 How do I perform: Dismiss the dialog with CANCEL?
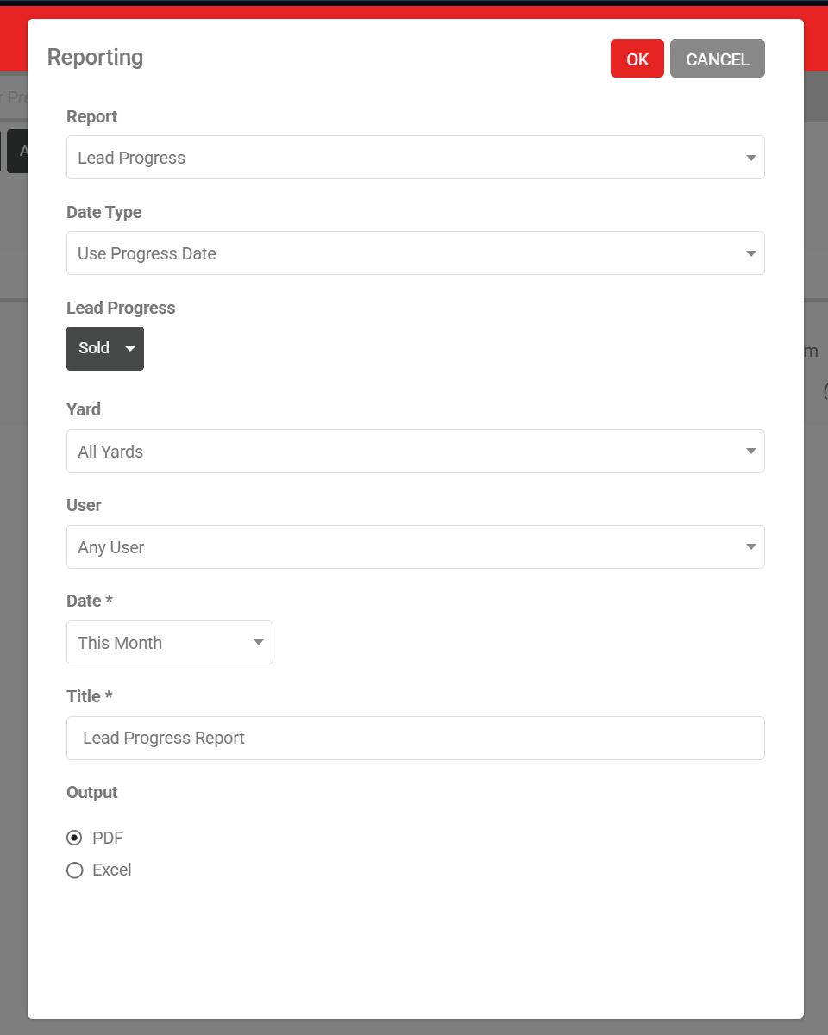tap(717, 59)
